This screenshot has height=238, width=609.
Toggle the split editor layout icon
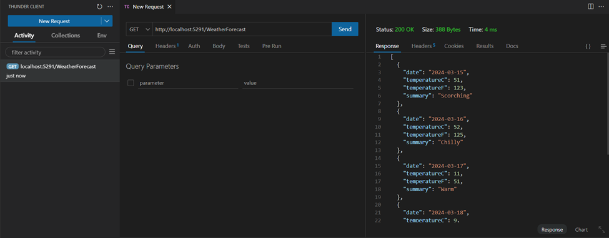[590, 7]
